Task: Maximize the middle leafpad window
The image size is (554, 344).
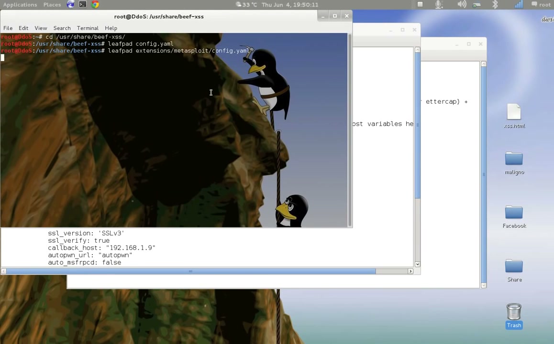Action: (x=402, y=30)
